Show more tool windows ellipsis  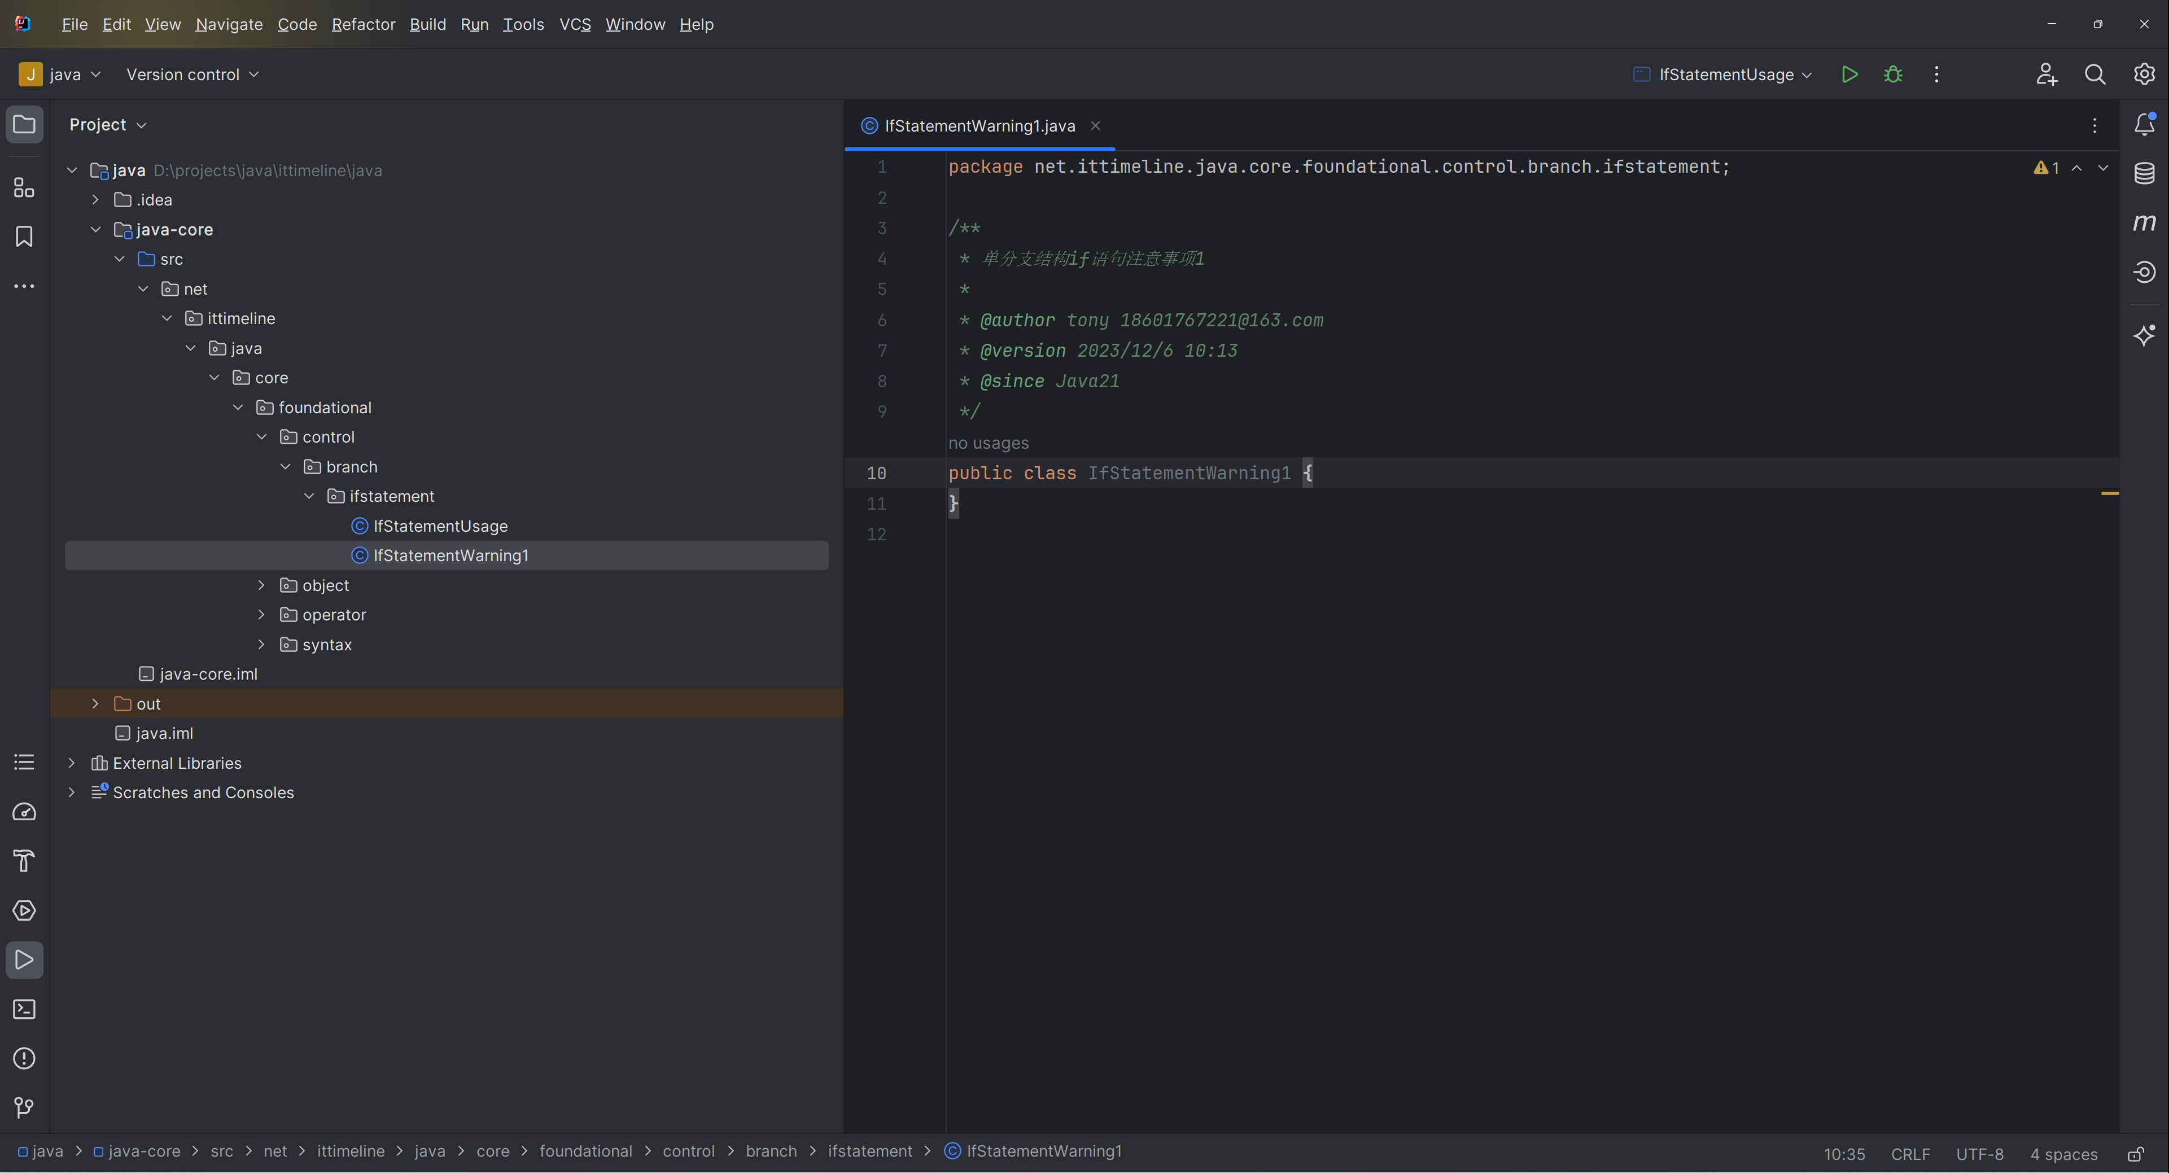pyautogui.click(x=24, y=286)
